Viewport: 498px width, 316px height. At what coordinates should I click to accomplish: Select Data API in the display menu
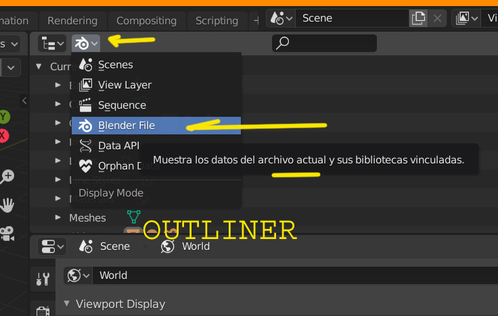118,145
